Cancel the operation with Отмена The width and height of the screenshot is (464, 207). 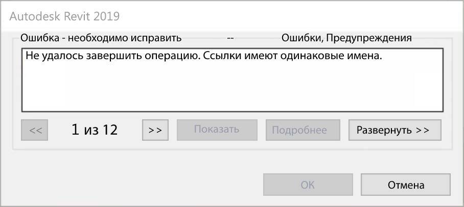405,185
